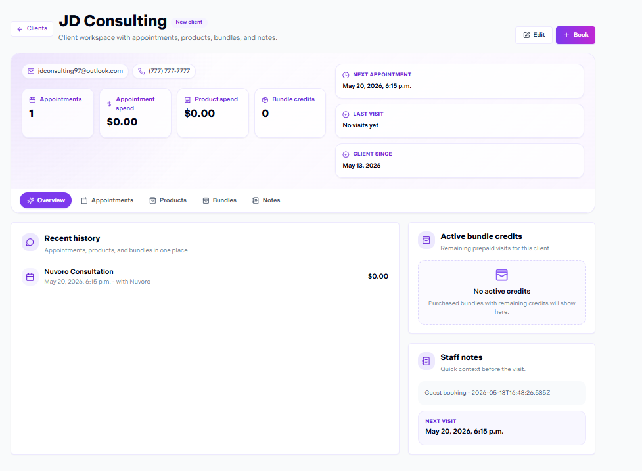Click the sparkle icon on Overview tab
Screen dimensions: 642x471
tap(30, 200)
